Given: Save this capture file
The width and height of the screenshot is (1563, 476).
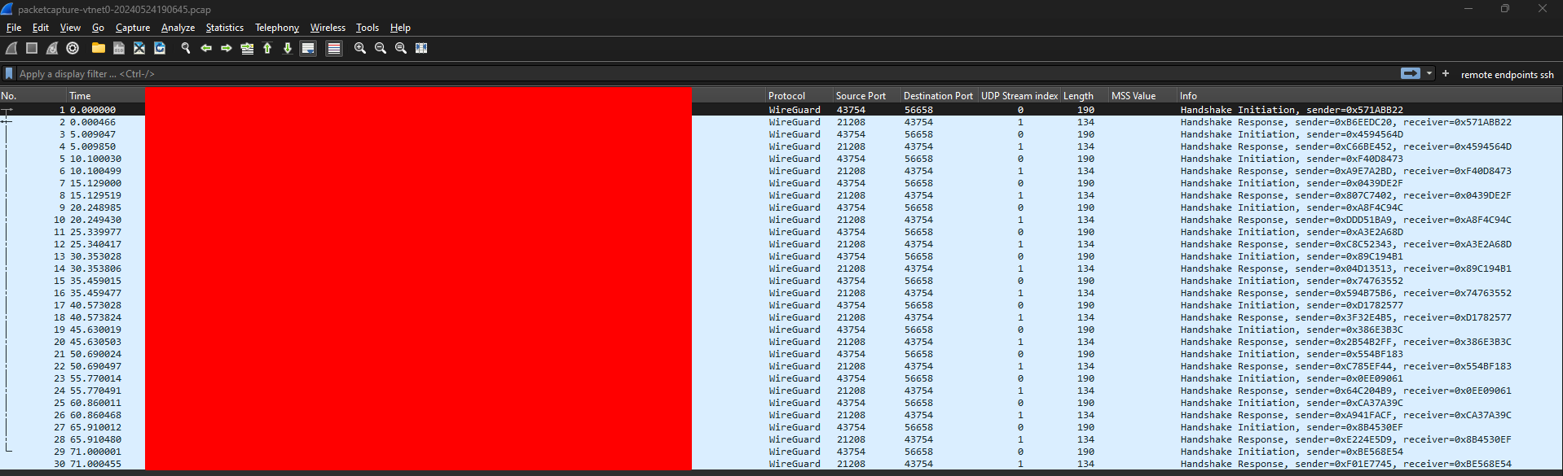Looking at the screenshot, I should tap(119, 48).
